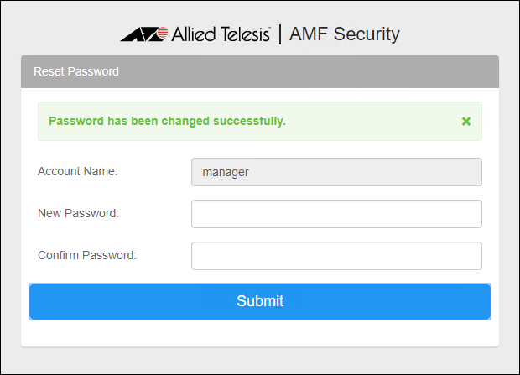Click the white panel area below Submit

coord(260,333)
